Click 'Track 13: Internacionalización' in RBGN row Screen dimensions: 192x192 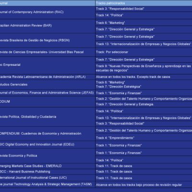tap(144, 44)
